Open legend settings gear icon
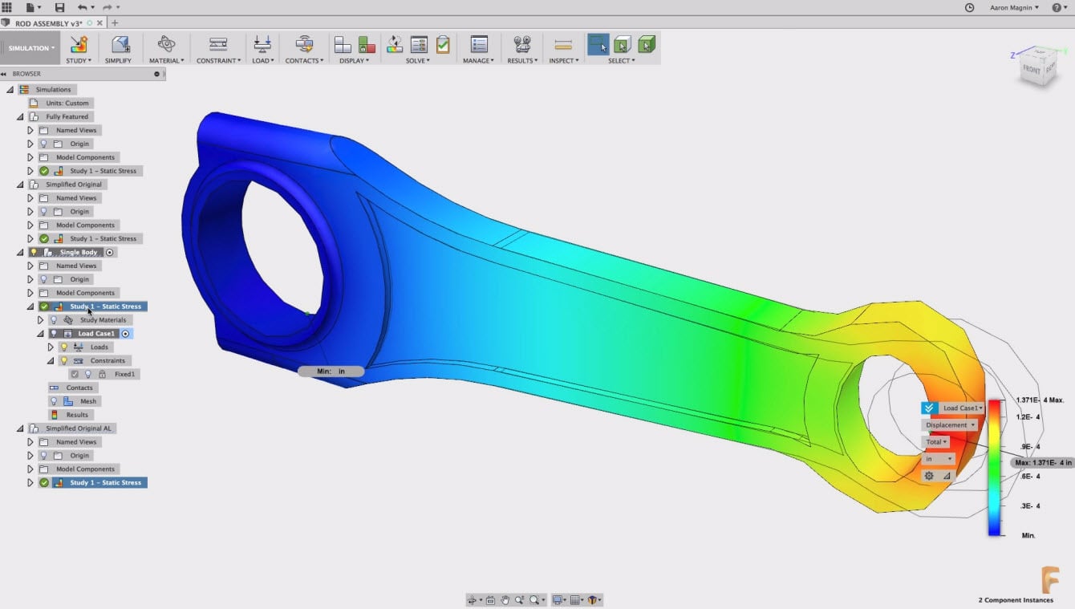 (x=929, y=476)
